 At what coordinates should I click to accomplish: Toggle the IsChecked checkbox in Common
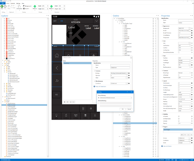179,75
